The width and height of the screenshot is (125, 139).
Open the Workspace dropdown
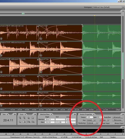[123, 7]
